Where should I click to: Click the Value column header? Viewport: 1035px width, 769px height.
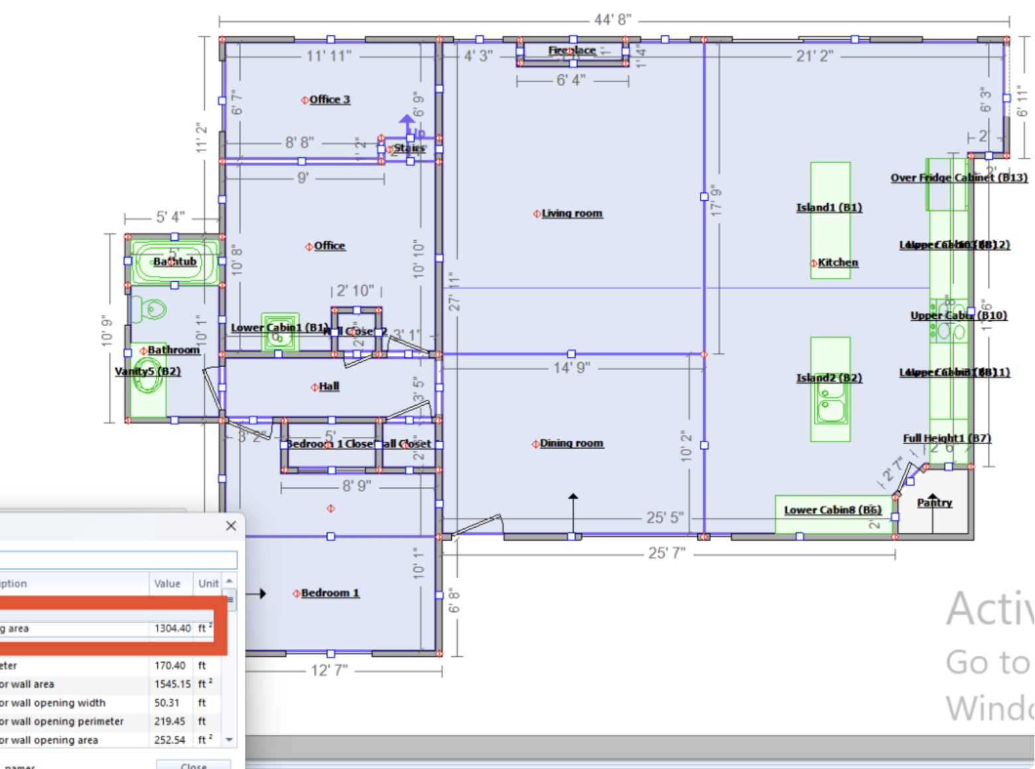click(171, 583)
